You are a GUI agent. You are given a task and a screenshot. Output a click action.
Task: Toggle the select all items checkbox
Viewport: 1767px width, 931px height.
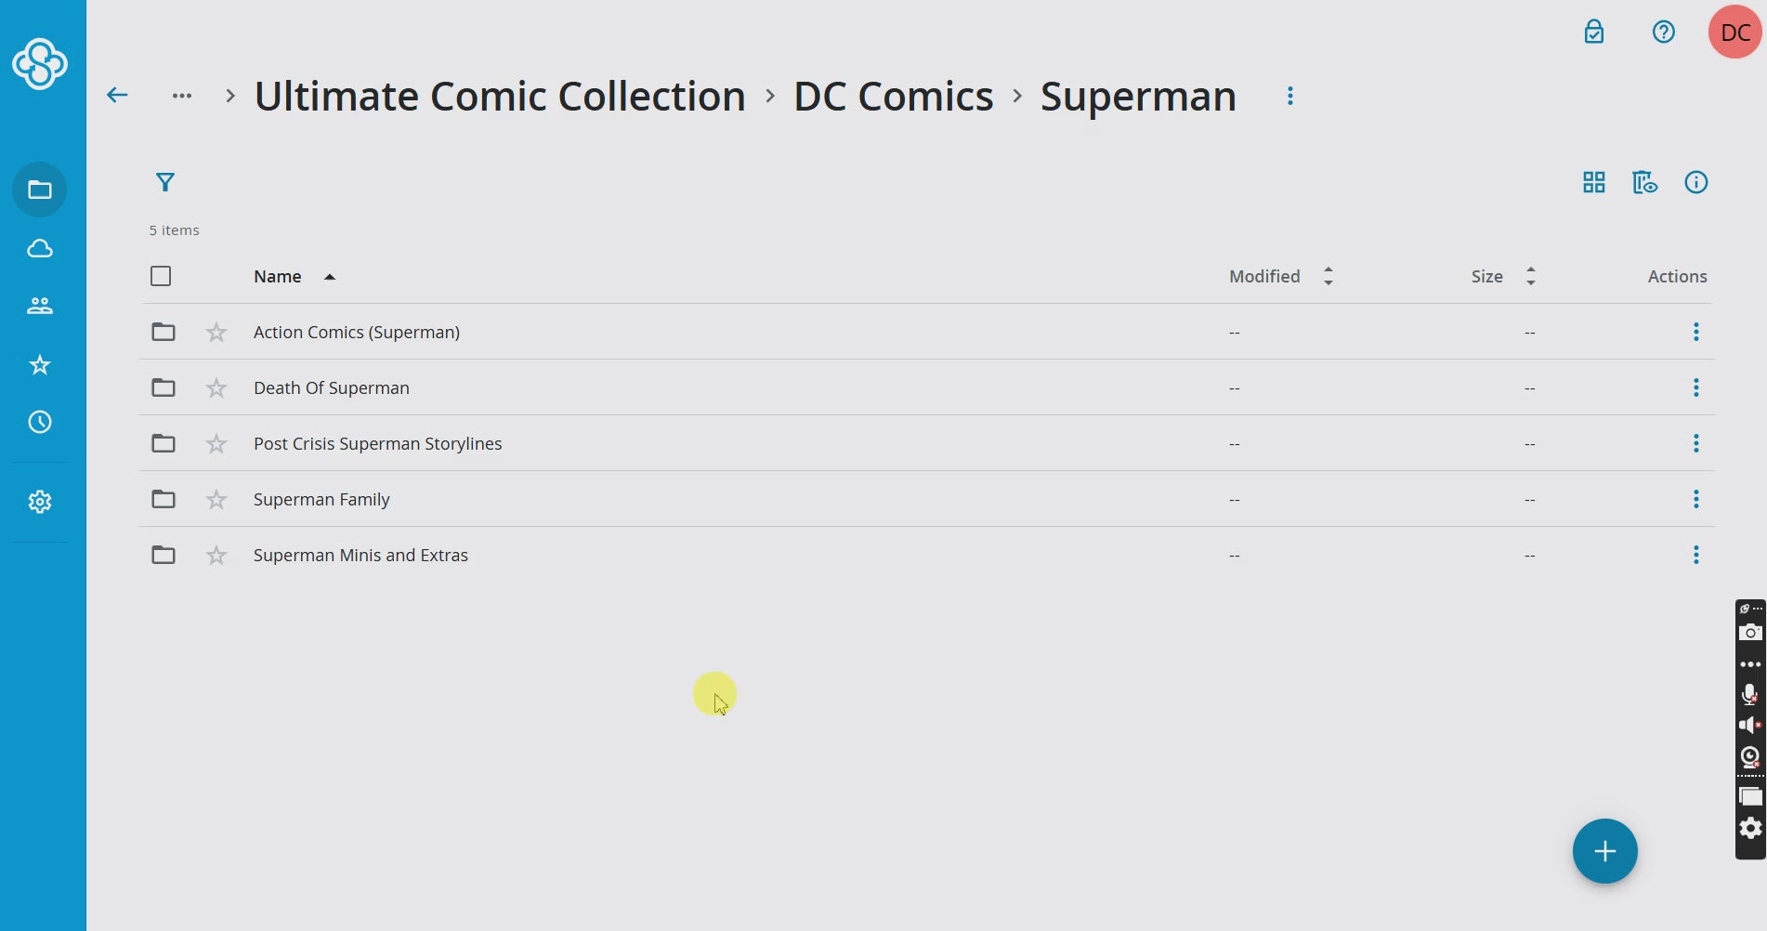(x=161, y=276)
